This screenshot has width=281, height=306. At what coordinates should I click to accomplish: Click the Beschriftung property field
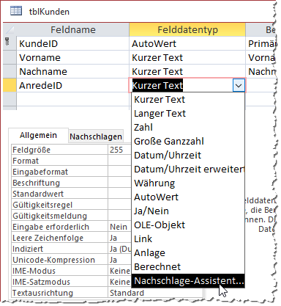(120, 183)
